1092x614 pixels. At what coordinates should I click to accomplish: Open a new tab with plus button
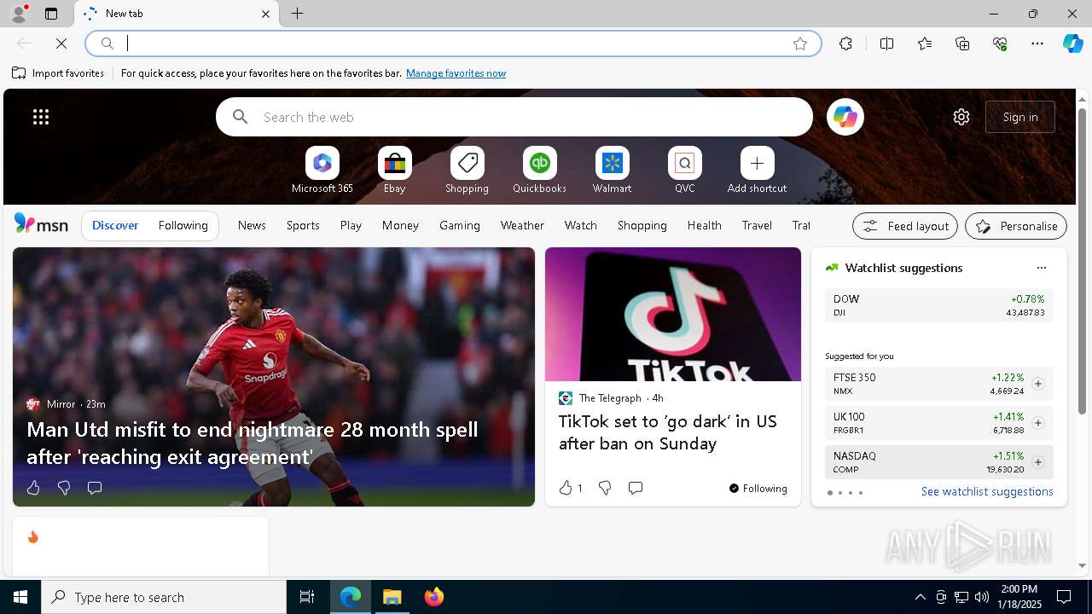point(298,14)
